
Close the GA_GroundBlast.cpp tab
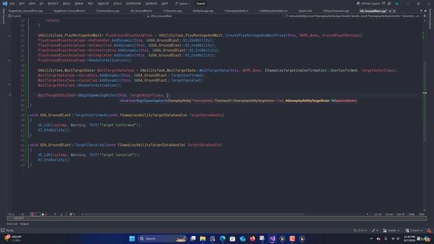(x=394, y=11)
